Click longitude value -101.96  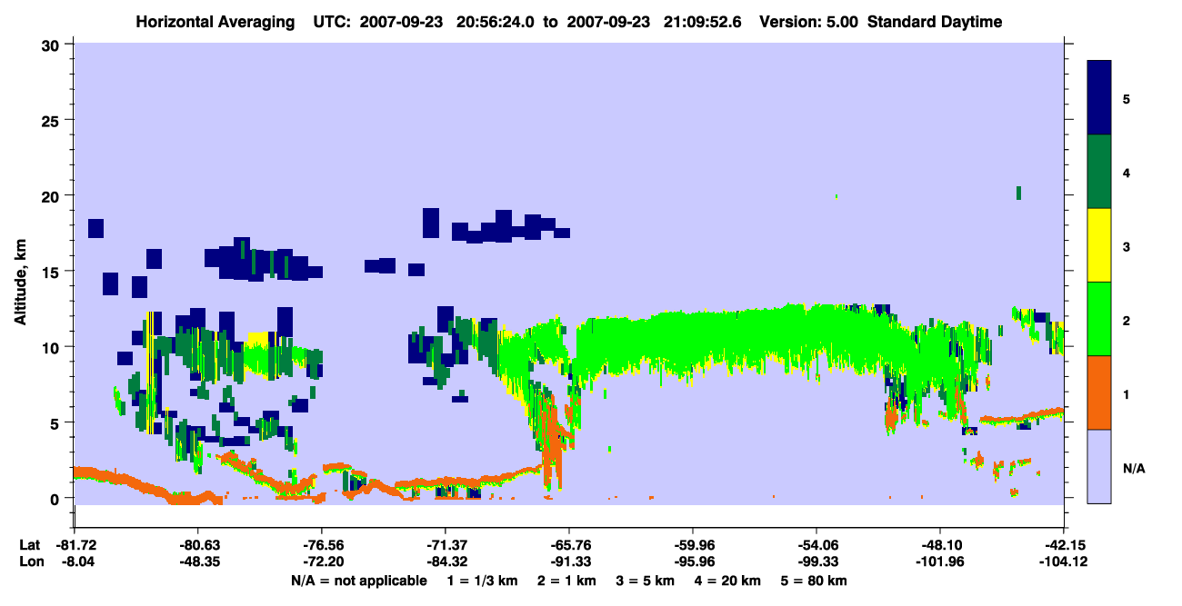(x=940, y=561)
